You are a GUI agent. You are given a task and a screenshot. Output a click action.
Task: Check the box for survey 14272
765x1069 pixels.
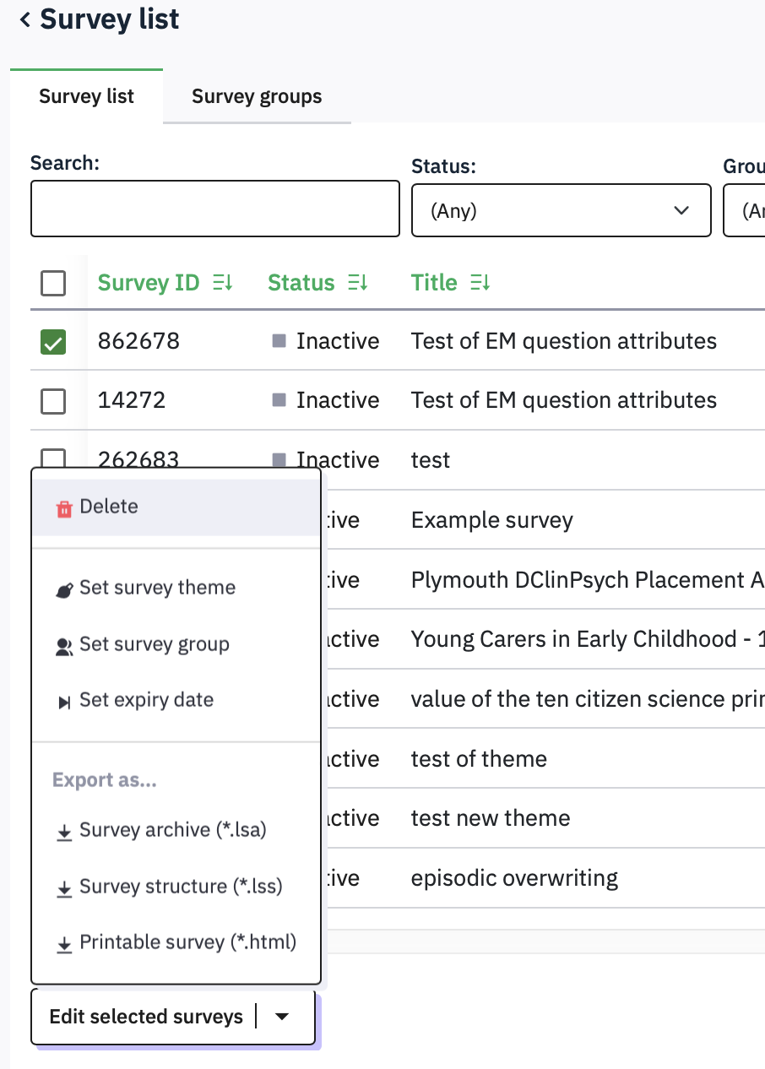(x=53, y=401)
